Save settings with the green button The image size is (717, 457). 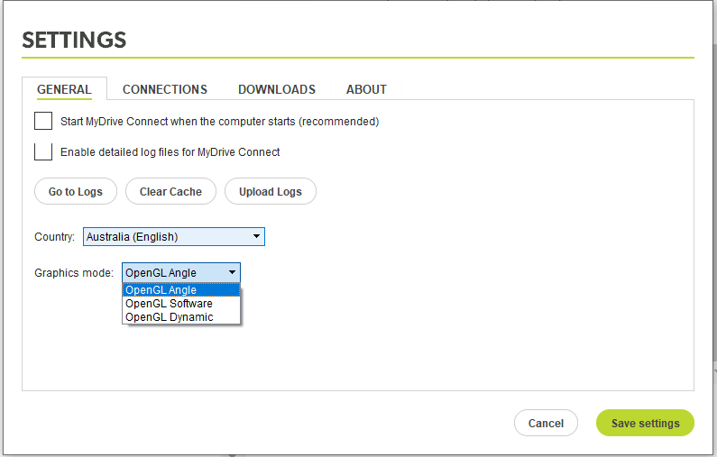click(x=645, y=423)
